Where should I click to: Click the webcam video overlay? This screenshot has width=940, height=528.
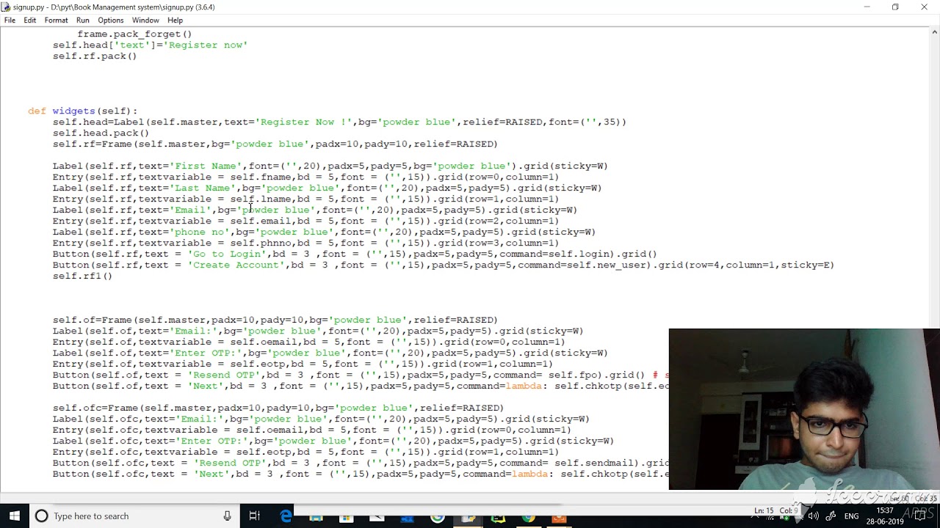804,409
